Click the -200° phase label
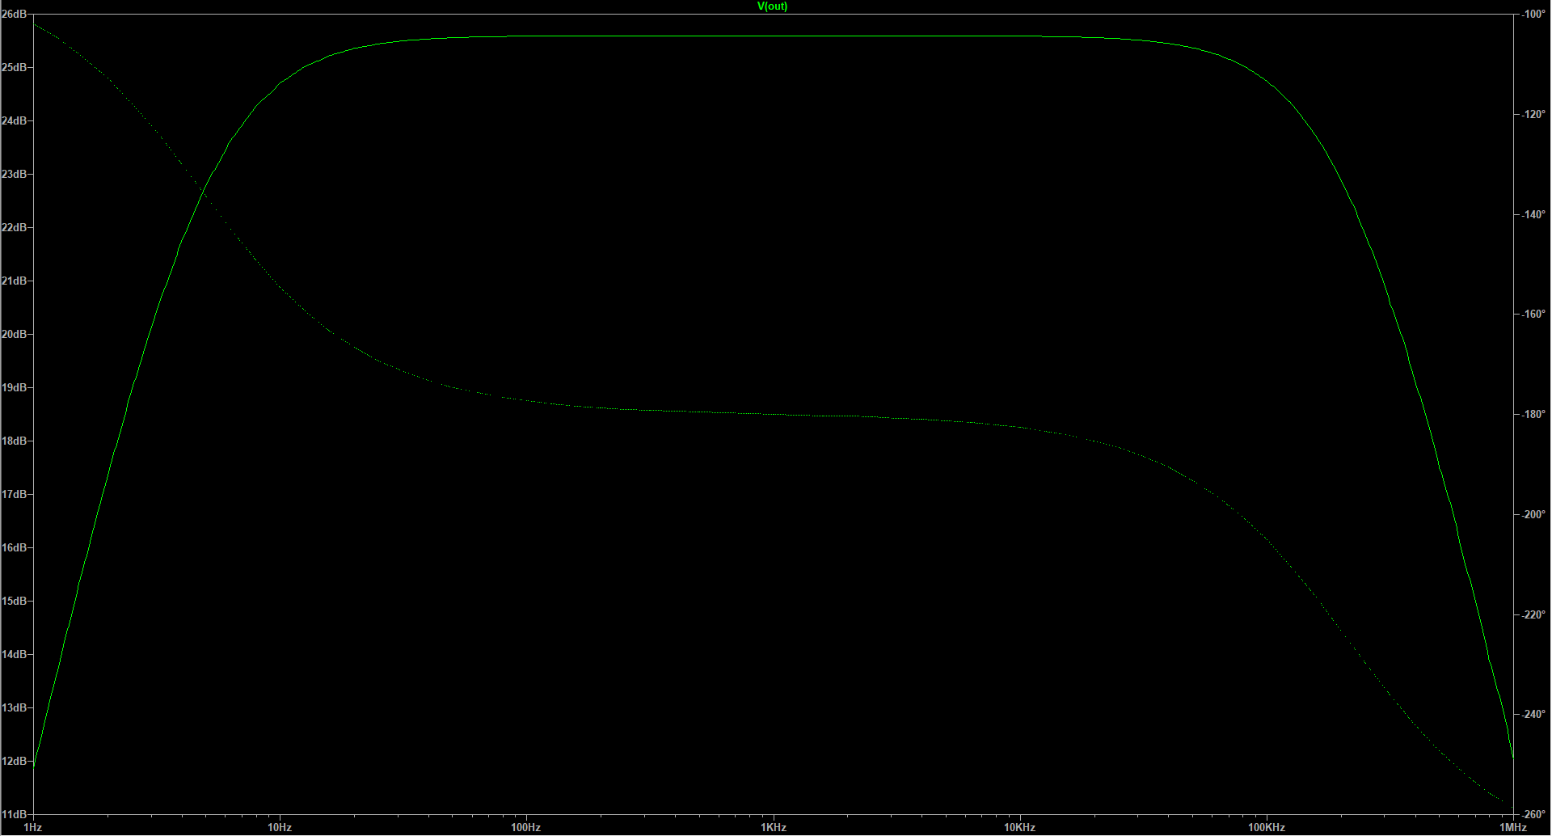 coord(1533,514)
